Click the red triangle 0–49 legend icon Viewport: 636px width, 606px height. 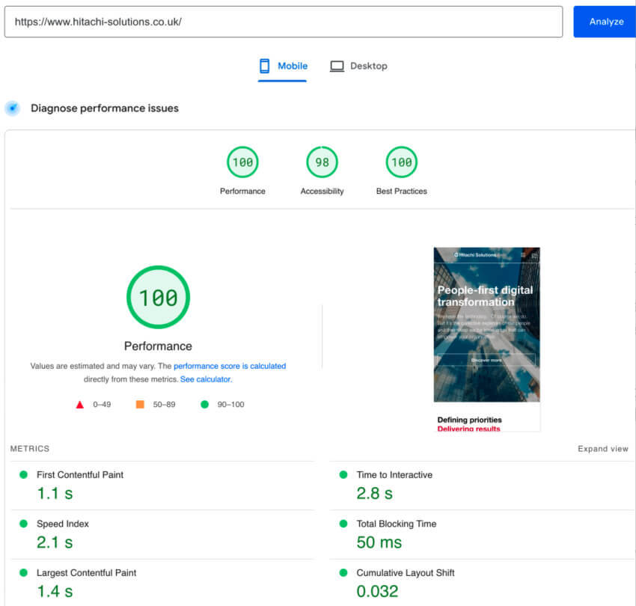[79, 405]
